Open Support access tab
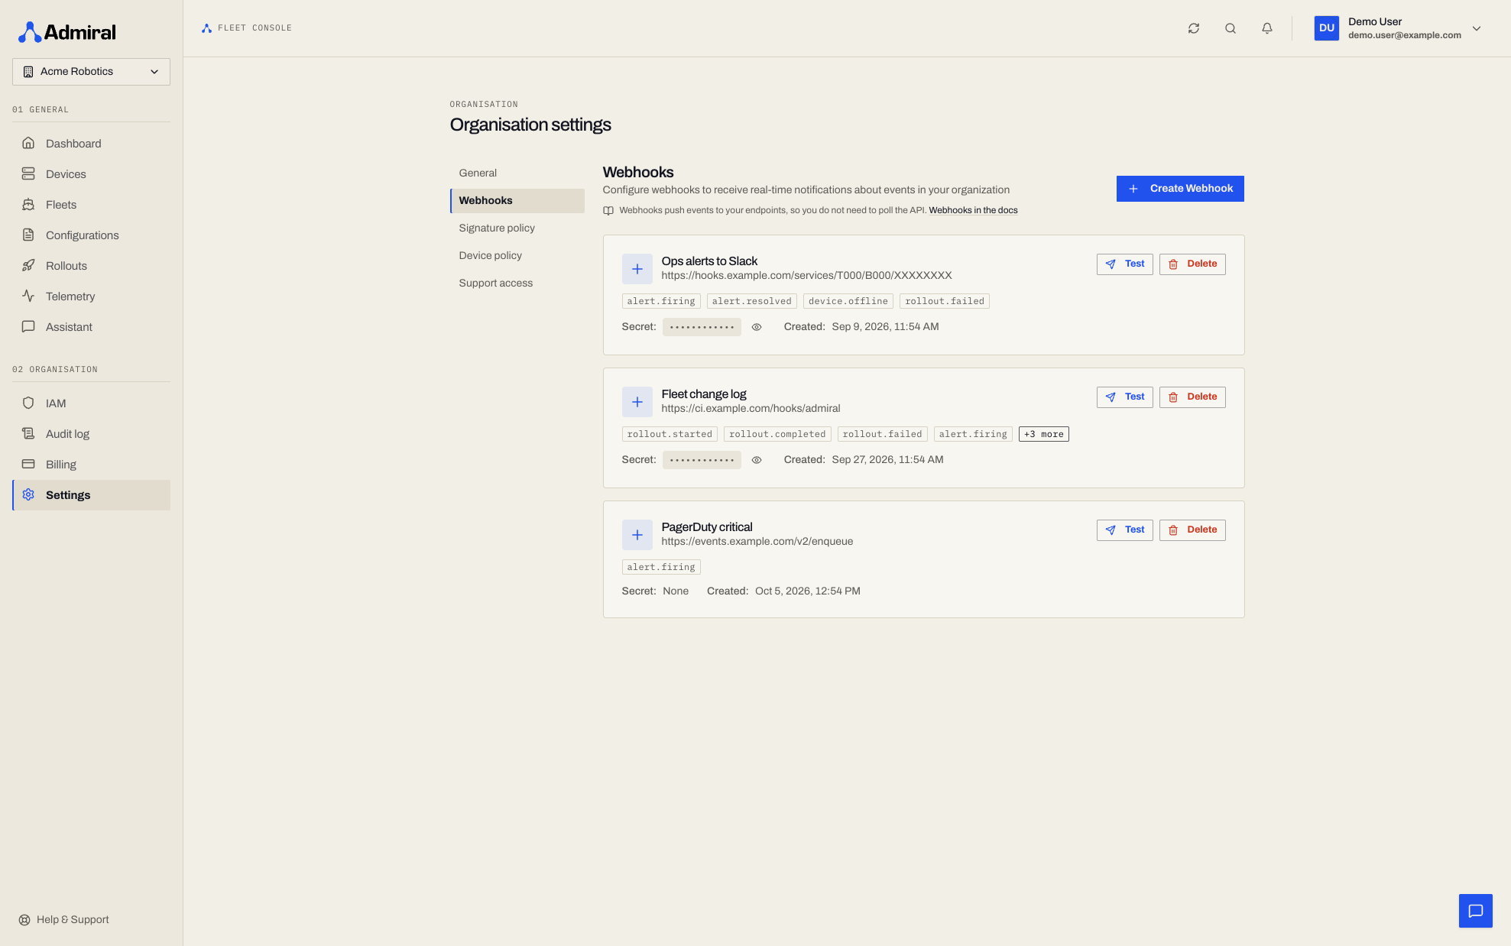Viewport: 1511px width, 946px height. 517,283
